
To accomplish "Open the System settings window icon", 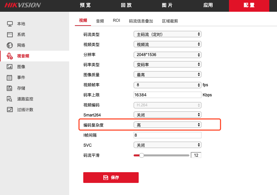I will [10, 35].
